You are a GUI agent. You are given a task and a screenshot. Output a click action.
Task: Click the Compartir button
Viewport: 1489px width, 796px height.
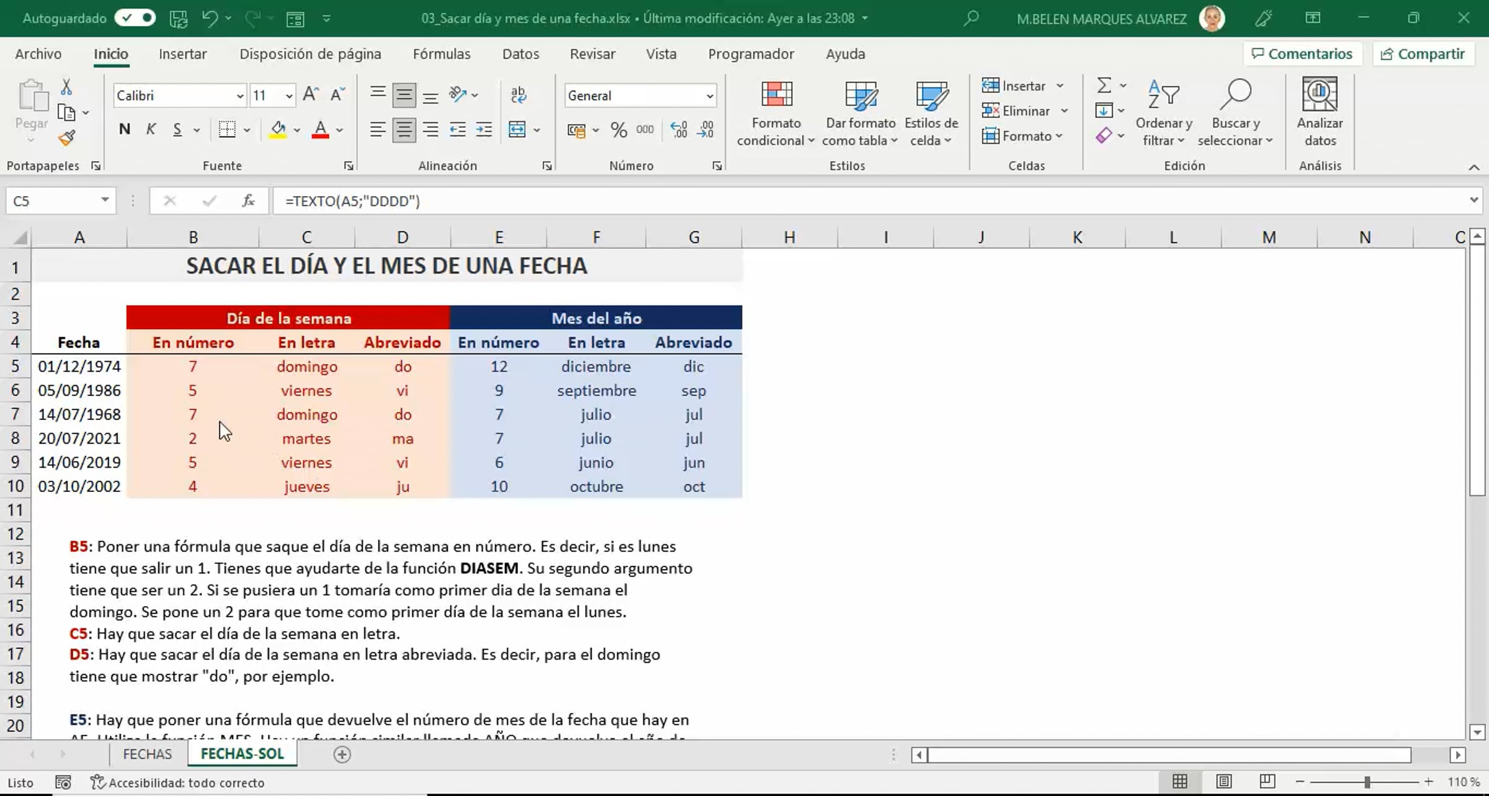coord(1423,54)
